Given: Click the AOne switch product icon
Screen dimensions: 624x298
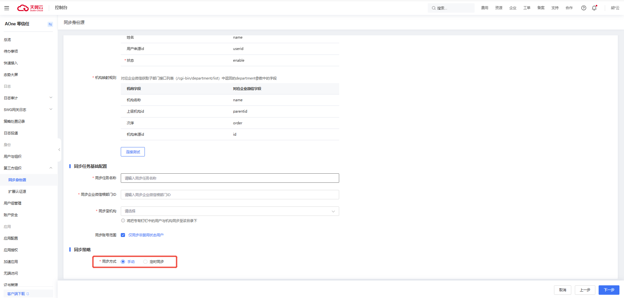Looking at the screenshot, I should [x=50, y=24].
